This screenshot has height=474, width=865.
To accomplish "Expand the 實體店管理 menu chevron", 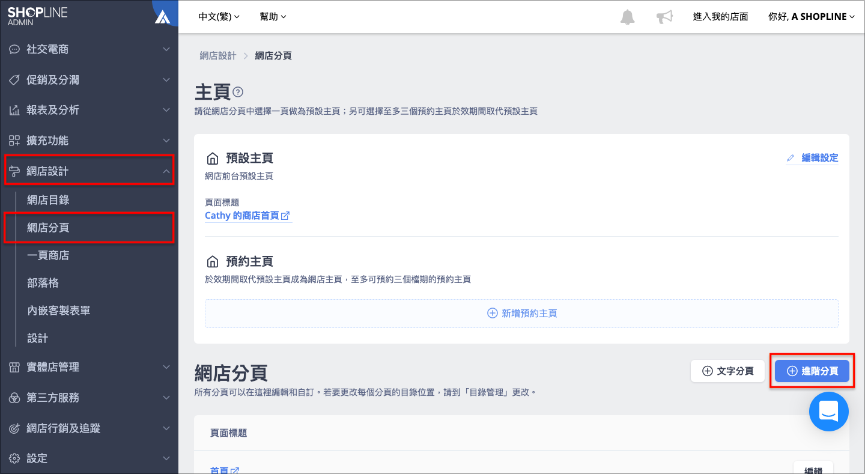I will [x=166, y=367].
